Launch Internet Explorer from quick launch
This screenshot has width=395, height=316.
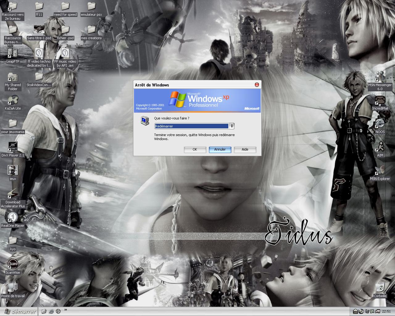tap(51, 311)
